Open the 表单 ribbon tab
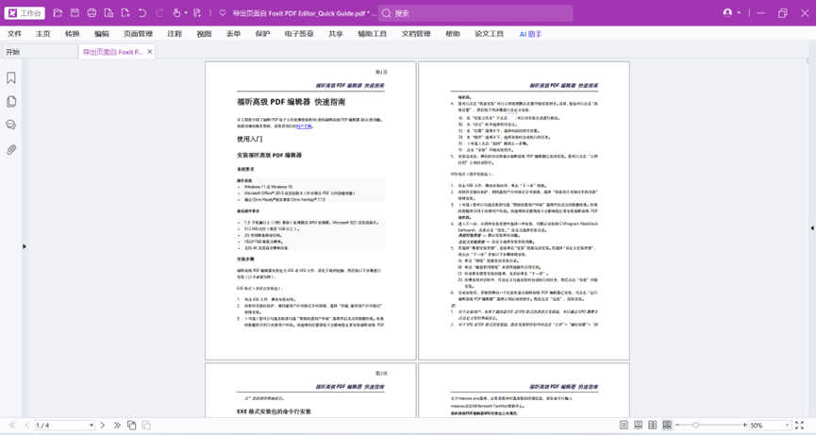 point(234,34)
